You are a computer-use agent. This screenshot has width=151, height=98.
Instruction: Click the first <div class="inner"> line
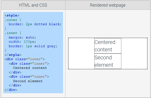coord(29,64)
